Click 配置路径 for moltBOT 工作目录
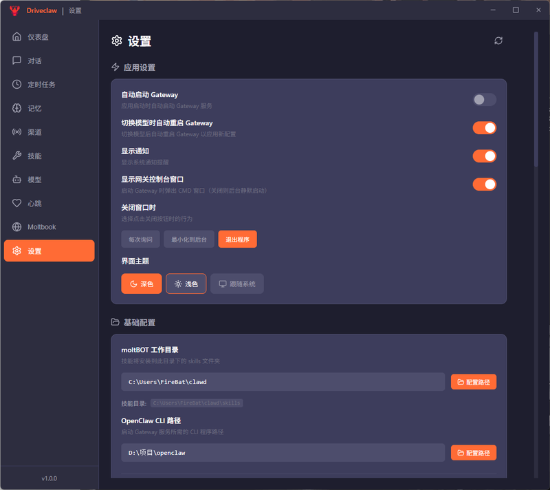This screenshot has width=550, height=490. click(474, 382)
